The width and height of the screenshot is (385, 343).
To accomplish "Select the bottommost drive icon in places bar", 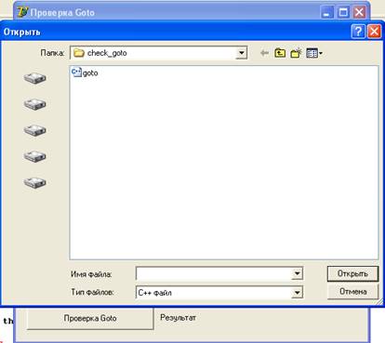I will coord(35,182).
